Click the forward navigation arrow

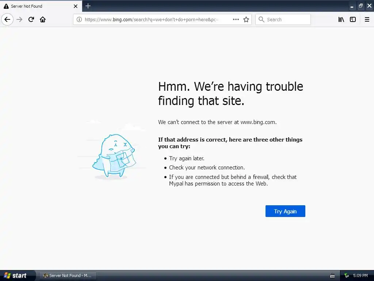click(20, 19)
